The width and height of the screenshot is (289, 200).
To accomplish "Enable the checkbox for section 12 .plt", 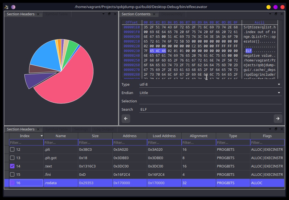I will [x=12, y=150].
